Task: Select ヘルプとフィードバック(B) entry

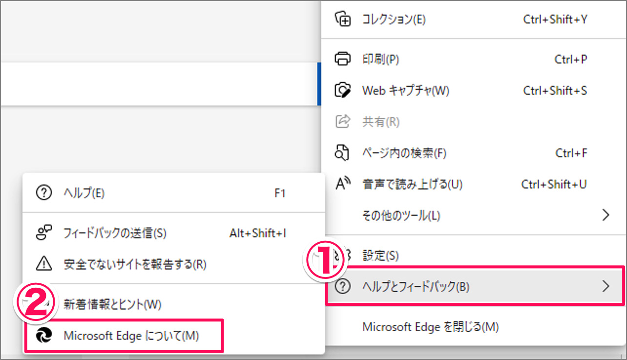Action: (x=475, y=287)
